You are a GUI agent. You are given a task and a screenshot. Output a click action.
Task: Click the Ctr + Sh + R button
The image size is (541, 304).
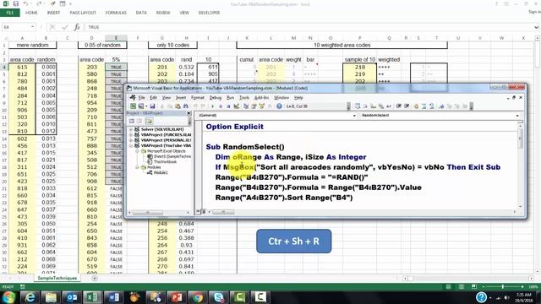pyautogui.click(x=294, y=242)
